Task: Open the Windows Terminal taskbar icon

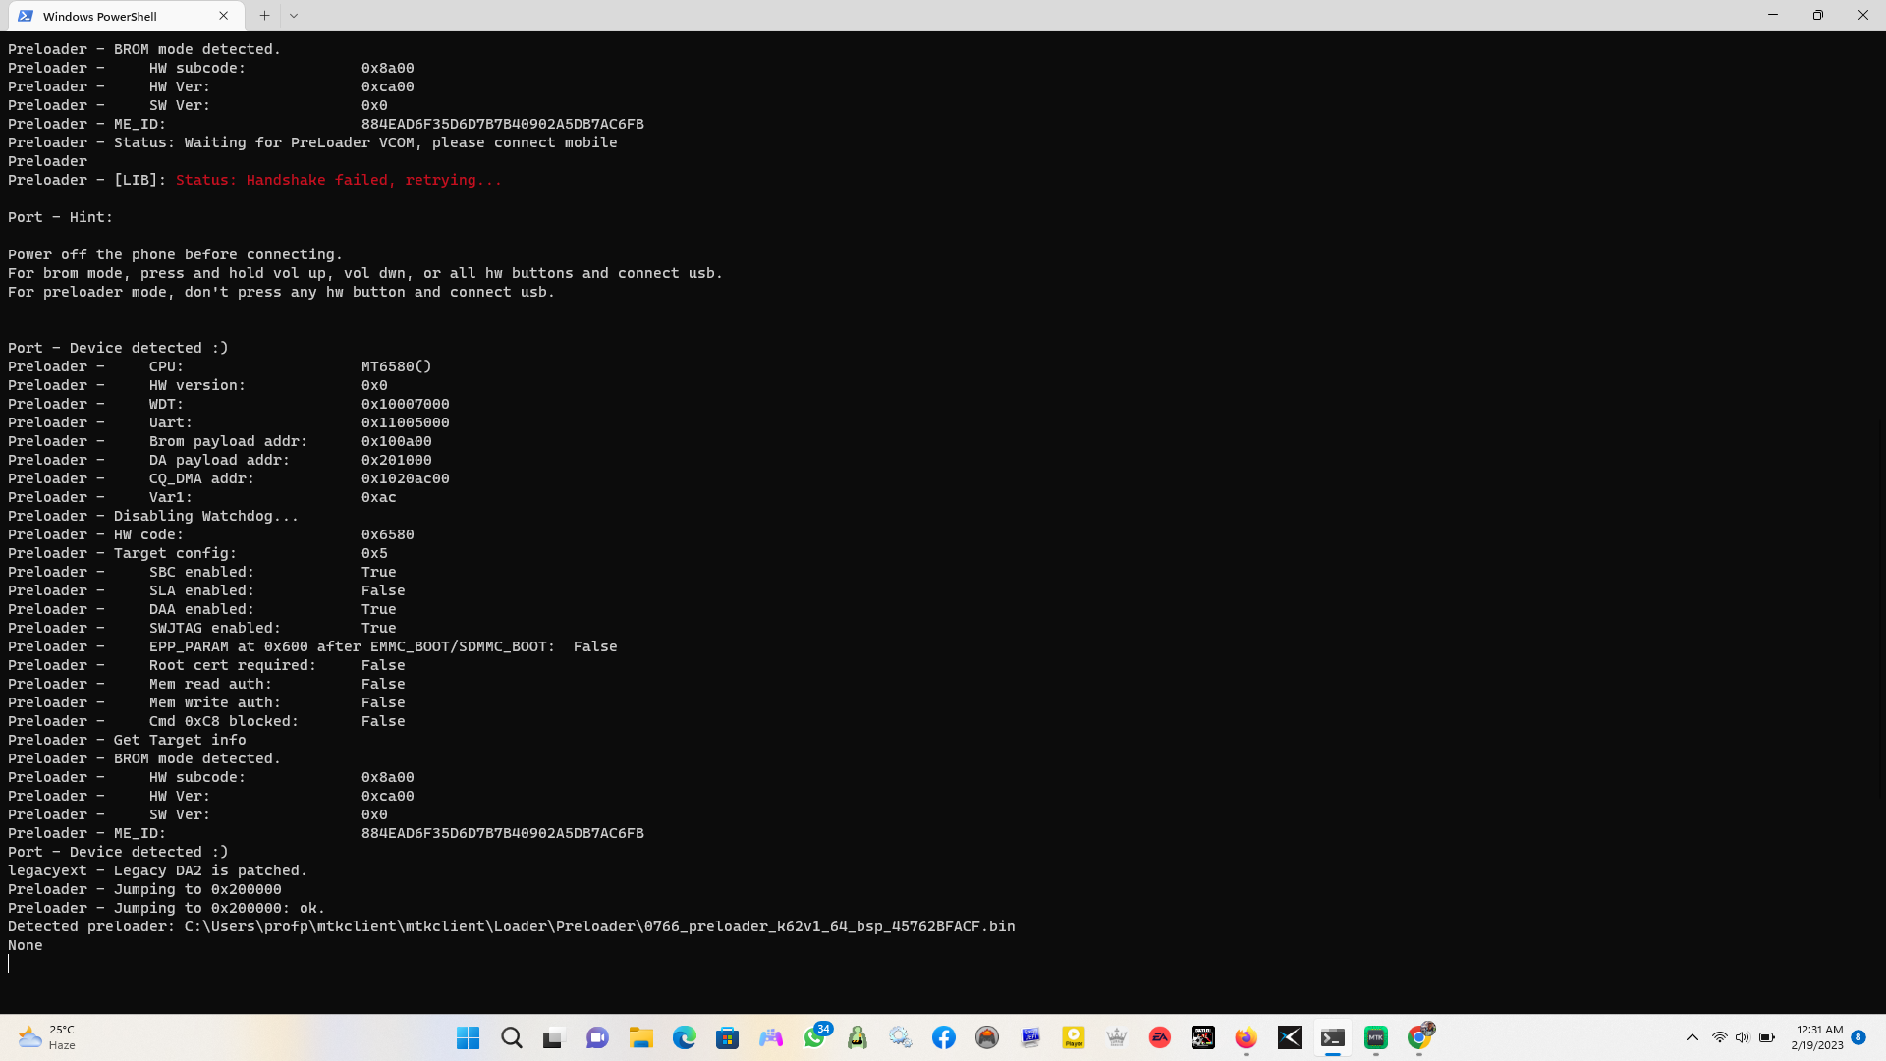Action: pyautogui.click(x=1333, y=1036)
